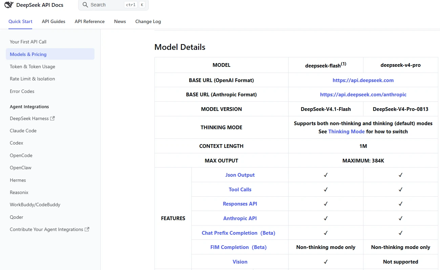
Task: Open the OpenCode integration page
Action: [21, 155]
